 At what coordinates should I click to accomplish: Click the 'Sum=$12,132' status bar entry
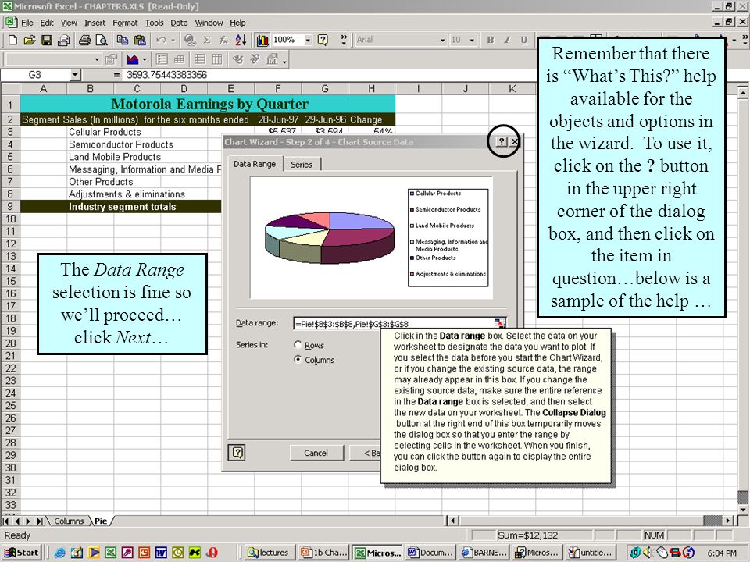527,535
